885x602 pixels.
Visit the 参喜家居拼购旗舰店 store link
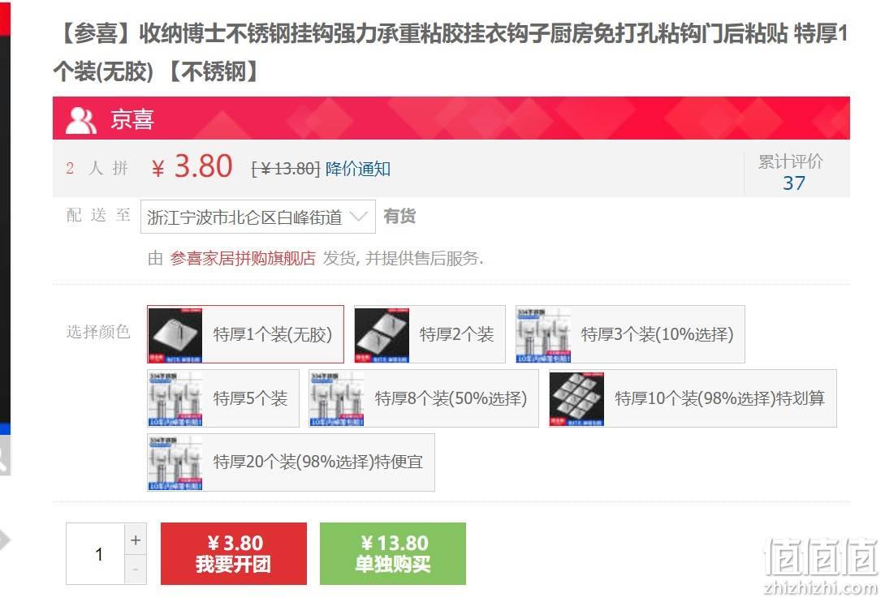pos(243,258)
